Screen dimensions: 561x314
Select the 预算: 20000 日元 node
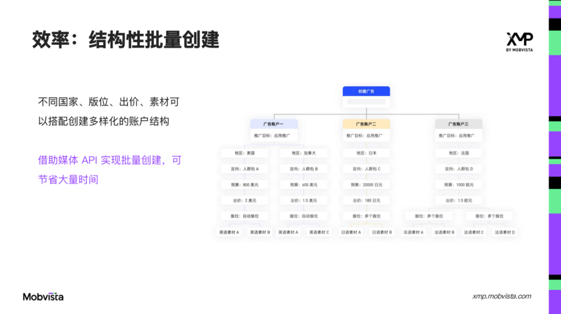366,184
